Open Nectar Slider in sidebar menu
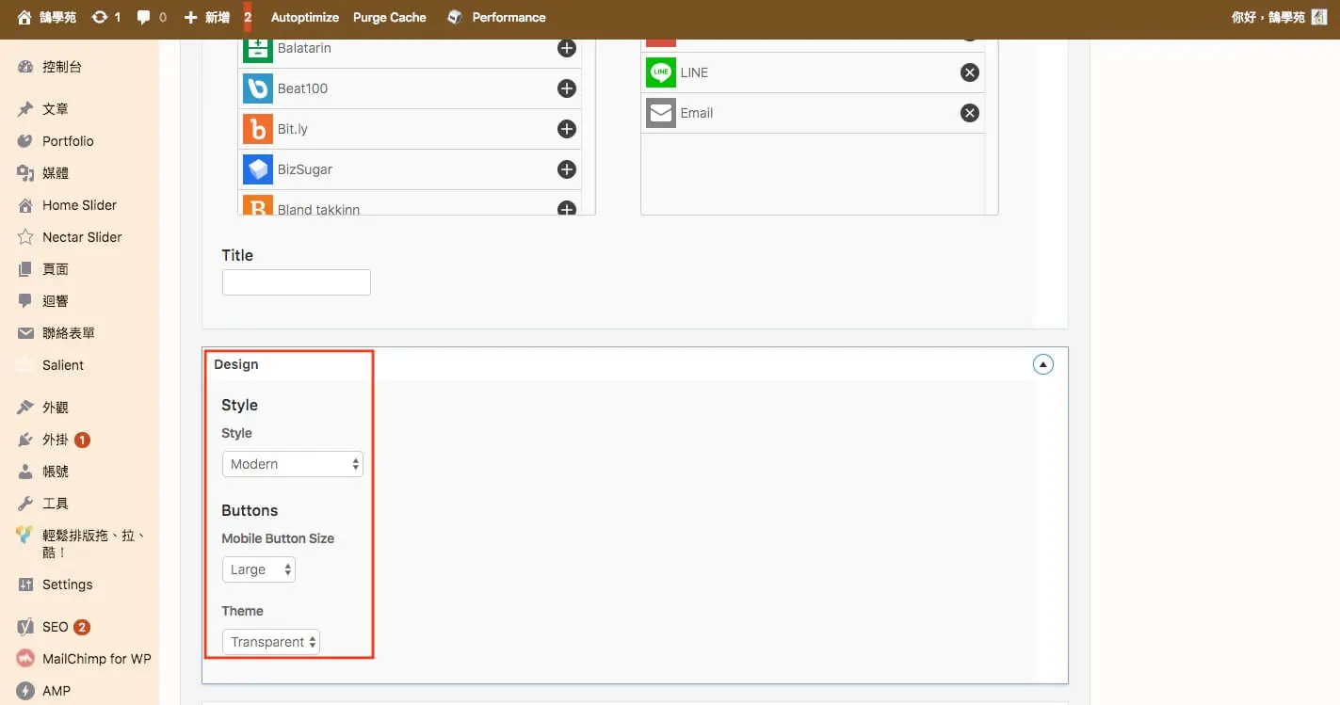The height and width of the screenshot is (705, 1340). tap(80, 237)
